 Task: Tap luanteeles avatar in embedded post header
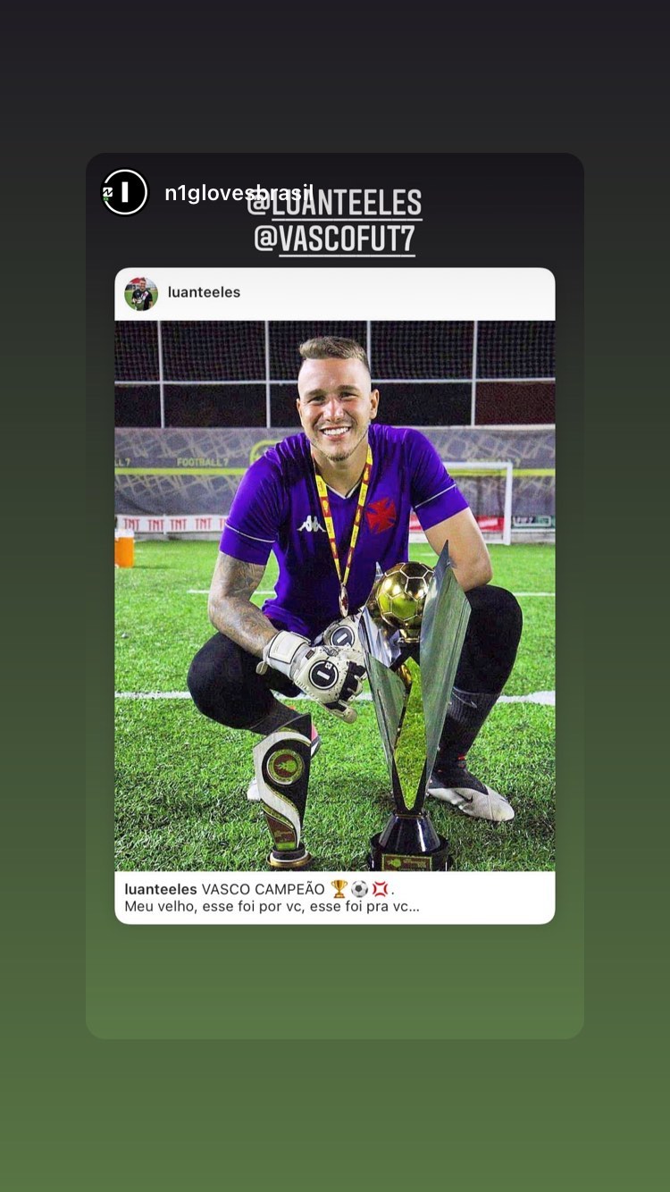pyautogui.click(x=141, y=293)
